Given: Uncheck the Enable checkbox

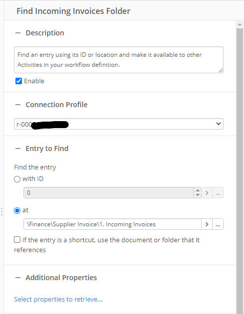Looking at the screenshot, I should click(18, 81).
